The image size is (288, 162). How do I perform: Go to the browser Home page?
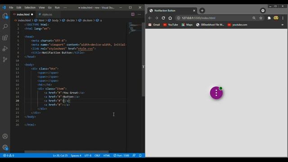click(170, 18)
